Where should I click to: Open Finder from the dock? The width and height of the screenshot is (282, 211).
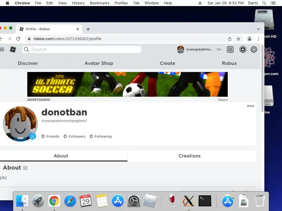pyautogui.click(x=22, y=201)
